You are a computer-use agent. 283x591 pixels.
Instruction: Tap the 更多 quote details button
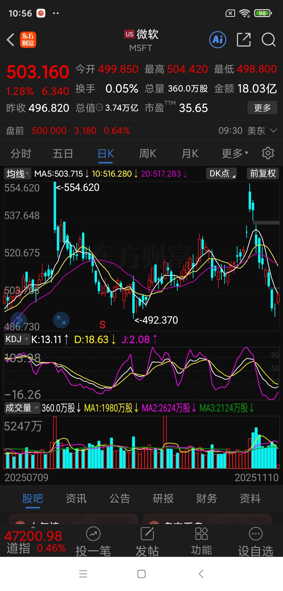click(x=262, y=108)
